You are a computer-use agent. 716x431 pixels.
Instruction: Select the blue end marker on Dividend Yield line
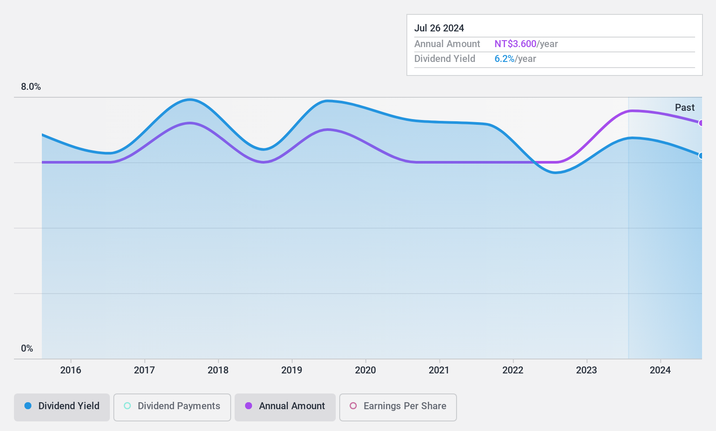click(701, 156)
